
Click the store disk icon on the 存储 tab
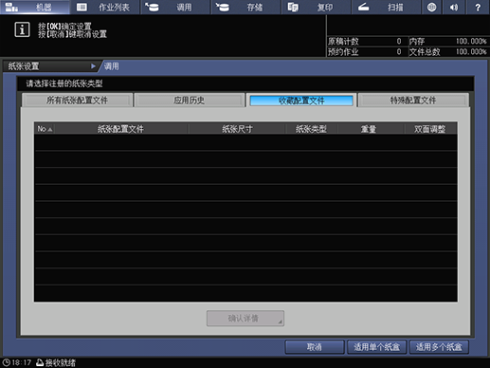click(x=223, y=7)
